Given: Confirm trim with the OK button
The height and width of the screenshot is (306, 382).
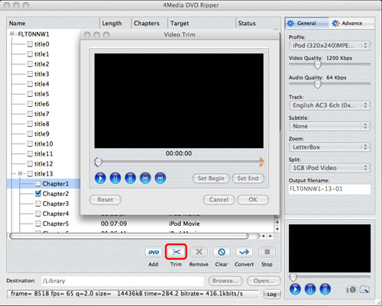Looking at the screenshot, I should (x=253, y=200).
